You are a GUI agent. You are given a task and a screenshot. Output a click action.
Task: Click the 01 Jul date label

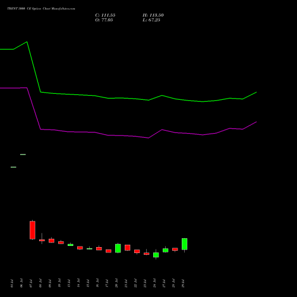12,283
